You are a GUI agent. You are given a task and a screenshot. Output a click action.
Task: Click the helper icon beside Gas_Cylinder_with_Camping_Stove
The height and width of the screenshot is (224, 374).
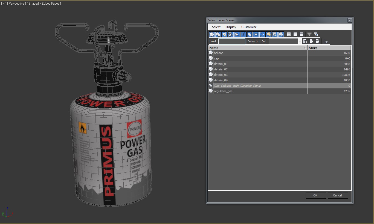pyautogui.click(x=211, y=85)
